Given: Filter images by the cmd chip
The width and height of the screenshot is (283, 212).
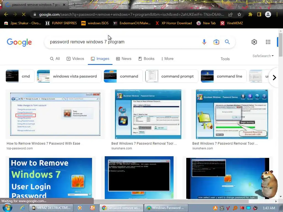Looking at the screenshot, I should 20,76.
